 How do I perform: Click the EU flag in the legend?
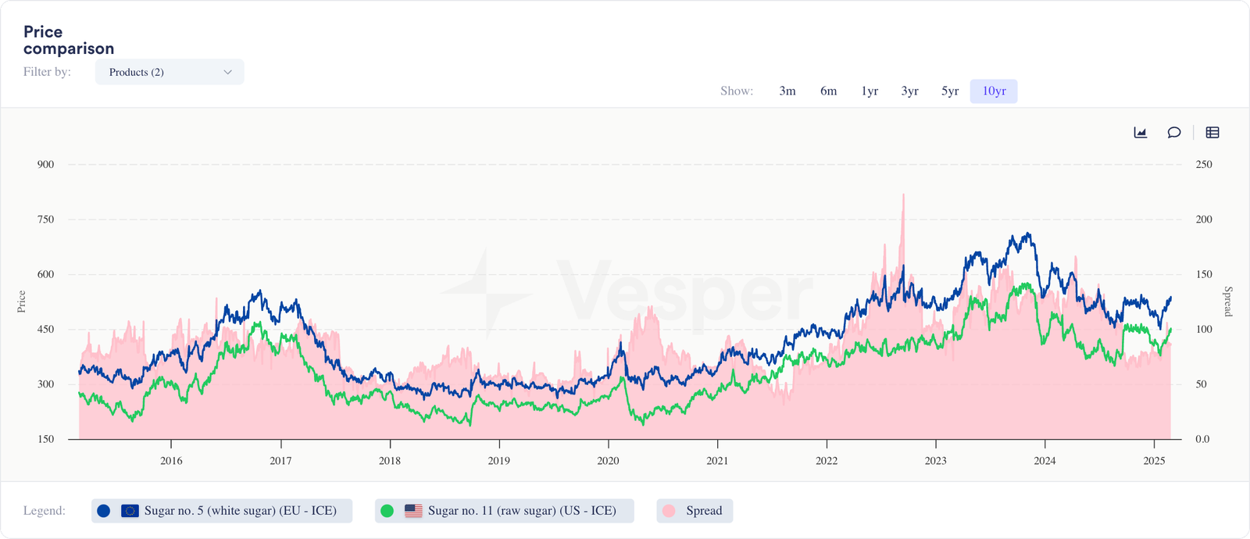click(x=129, y=510)
